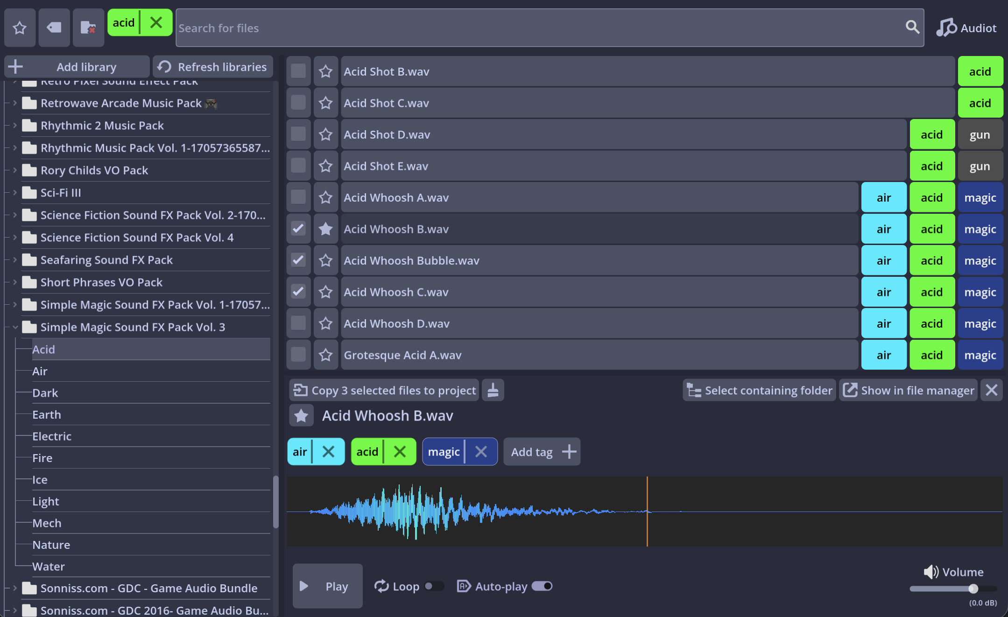Expand the Seafaring Sound FX Pack folder
Viewport: 1008px width, 617px height.
tap(15, 260)
